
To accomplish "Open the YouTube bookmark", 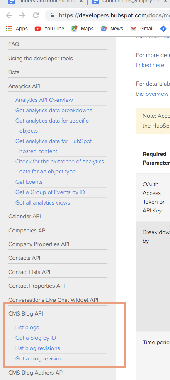I will (50, 29).
